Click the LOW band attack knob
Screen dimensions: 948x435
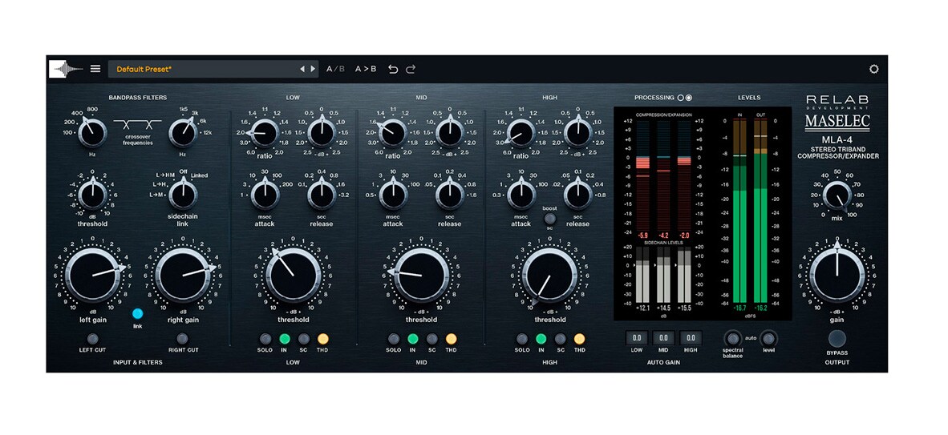click(264, 195)
